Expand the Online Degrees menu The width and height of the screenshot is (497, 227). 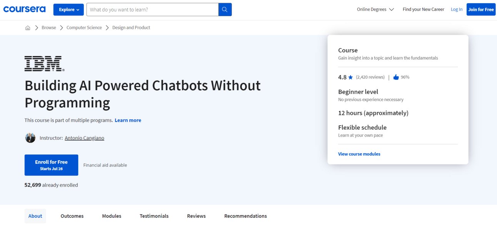coord(375,9)
